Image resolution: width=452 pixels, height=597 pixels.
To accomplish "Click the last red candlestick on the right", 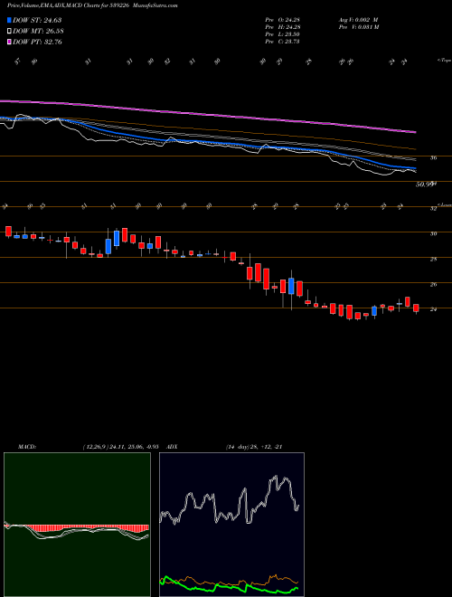I will tap(416, 308).
